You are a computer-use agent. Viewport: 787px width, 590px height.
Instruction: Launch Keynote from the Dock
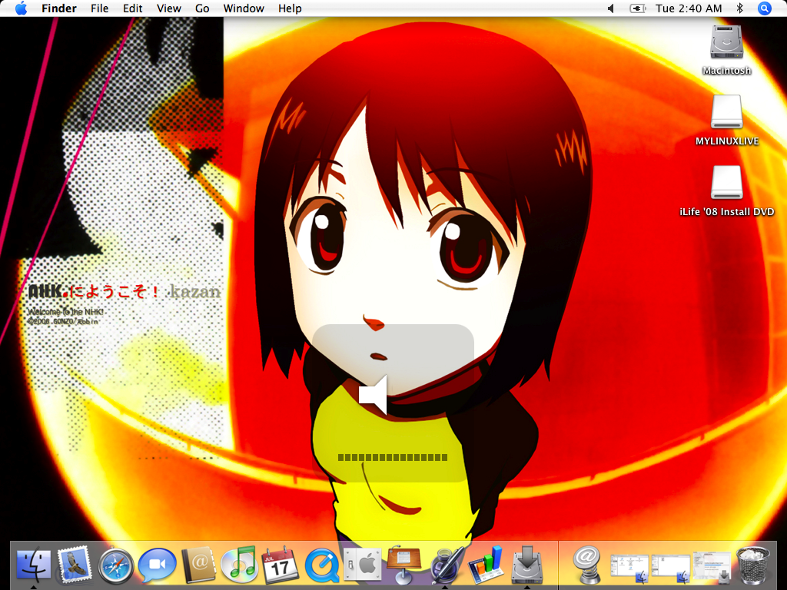tap(403, 565)
